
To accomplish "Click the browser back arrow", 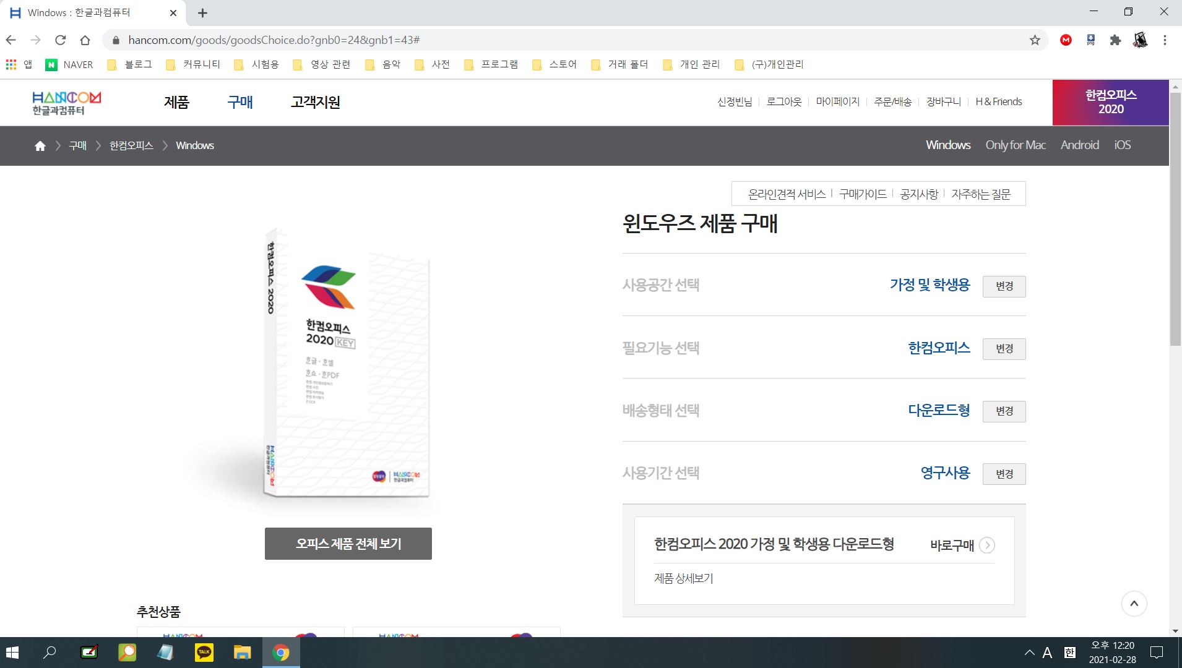I will pos(11,40).
